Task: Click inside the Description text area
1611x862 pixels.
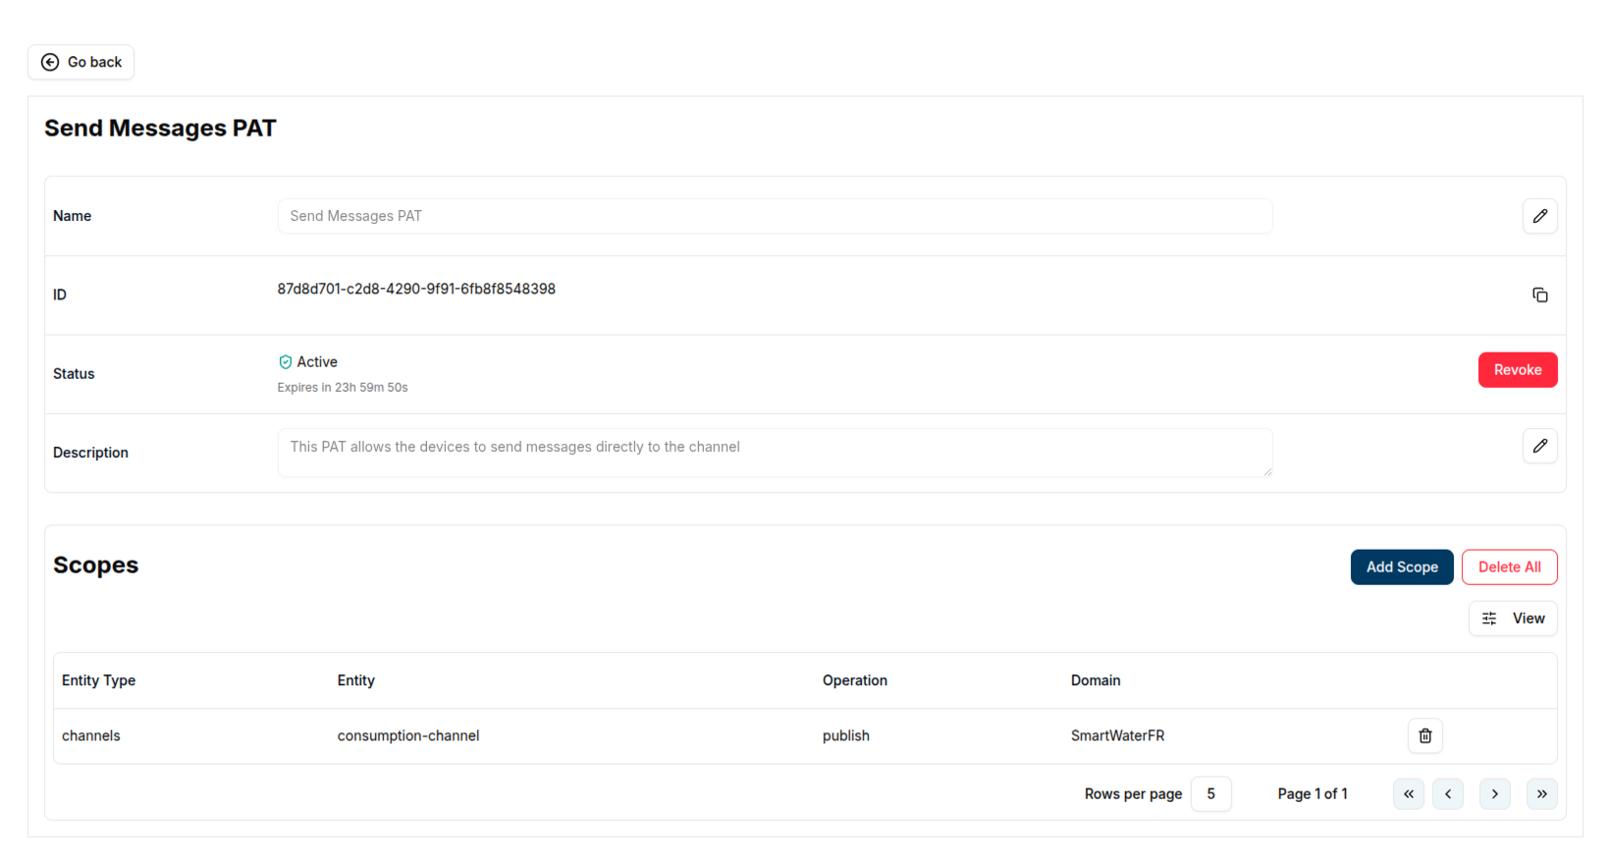Action: click(x=775, y=453)
